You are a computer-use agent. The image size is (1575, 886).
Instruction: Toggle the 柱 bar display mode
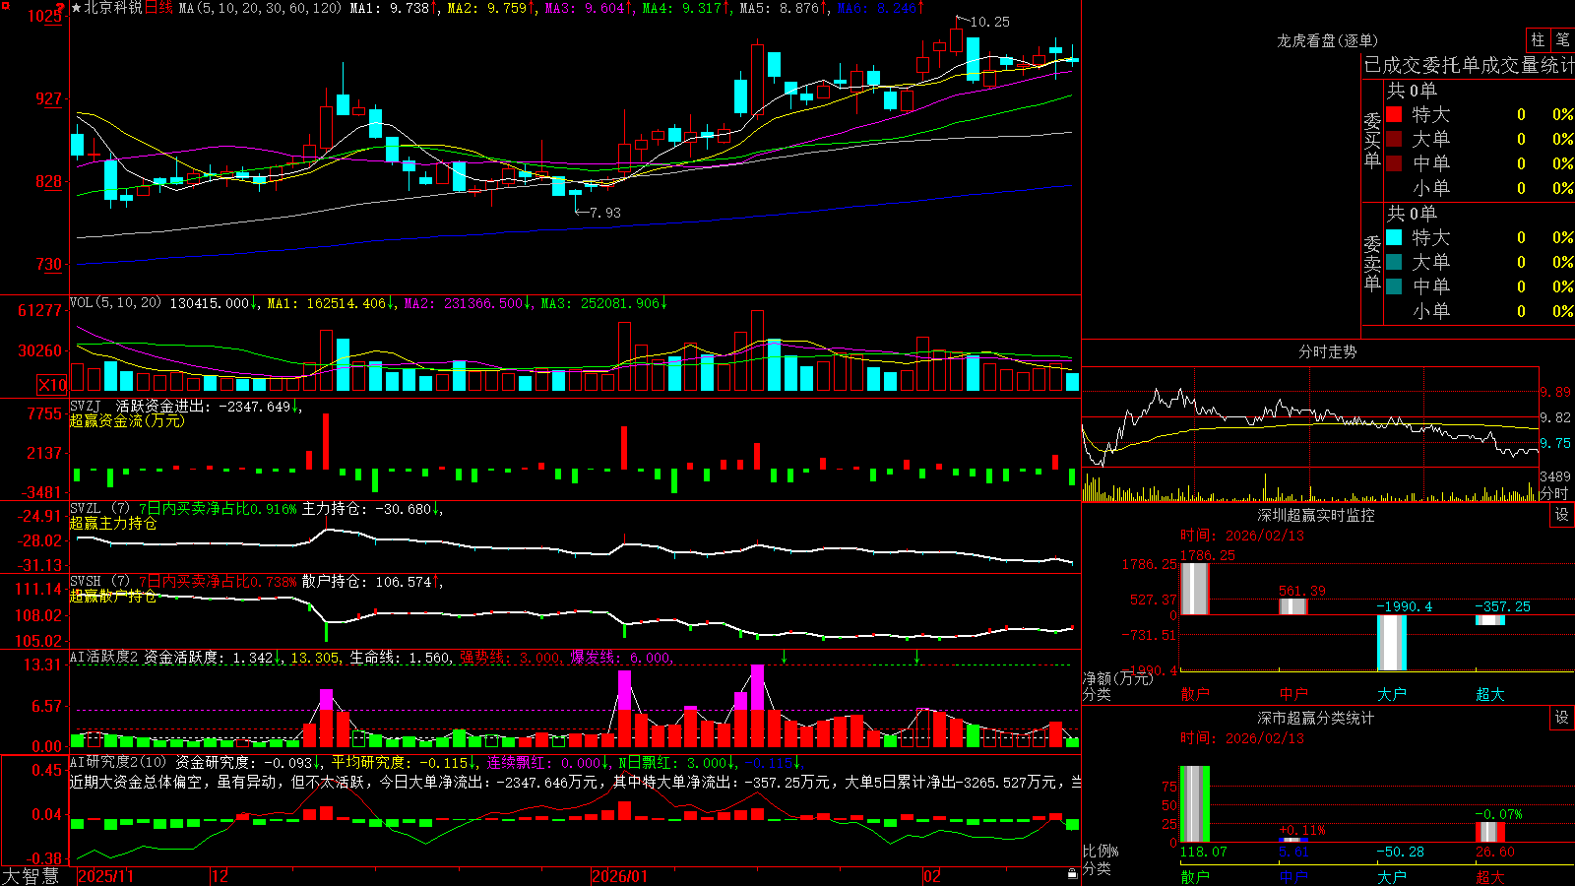1538,39
